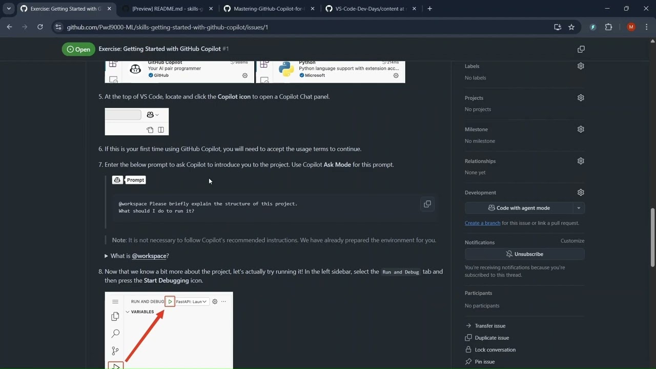
Task: Open the Labels gear settings
Action: pyautogui.click(x=581, y=66)
